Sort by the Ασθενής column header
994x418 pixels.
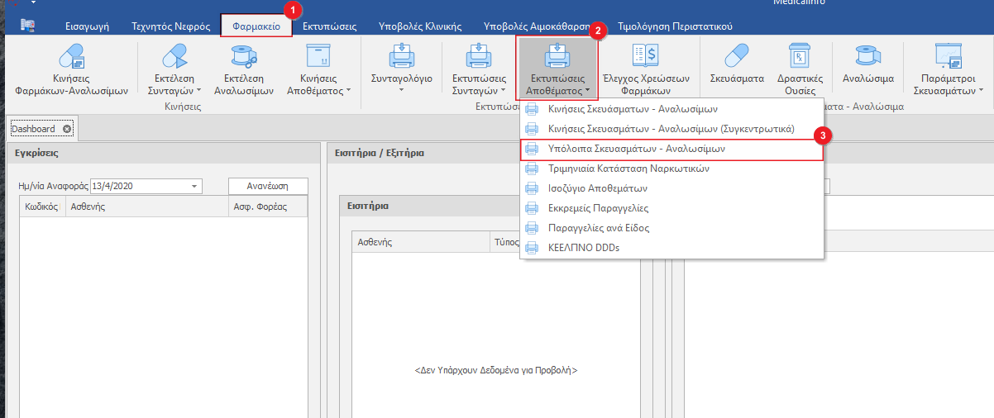[88, 207]
